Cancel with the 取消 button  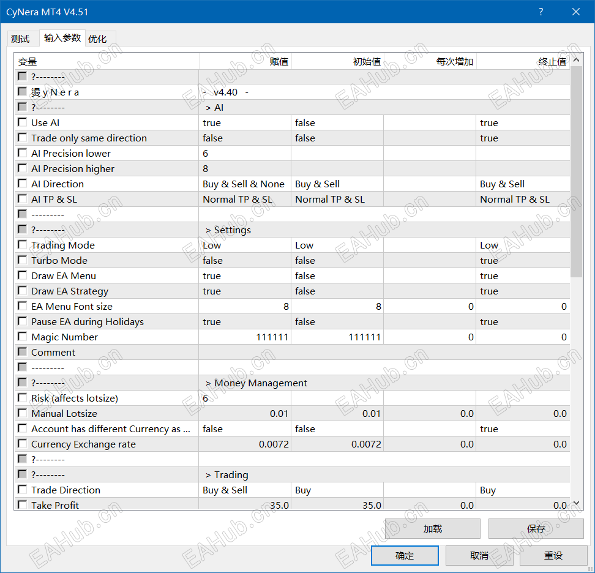(x=479, y=555)
